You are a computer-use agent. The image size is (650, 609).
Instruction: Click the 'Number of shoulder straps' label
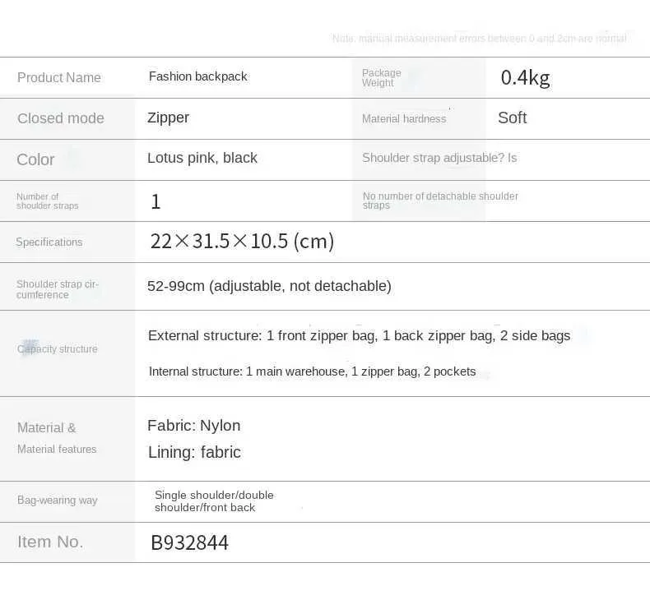tap(48, 201)
